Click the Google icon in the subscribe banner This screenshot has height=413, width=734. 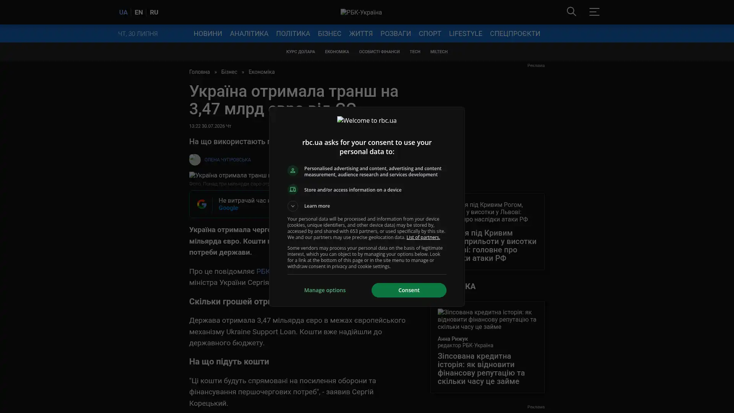coord(202,204)
